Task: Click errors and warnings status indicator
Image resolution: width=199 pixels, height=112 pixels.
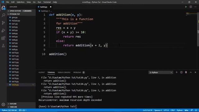Action: tap(23, 110)
